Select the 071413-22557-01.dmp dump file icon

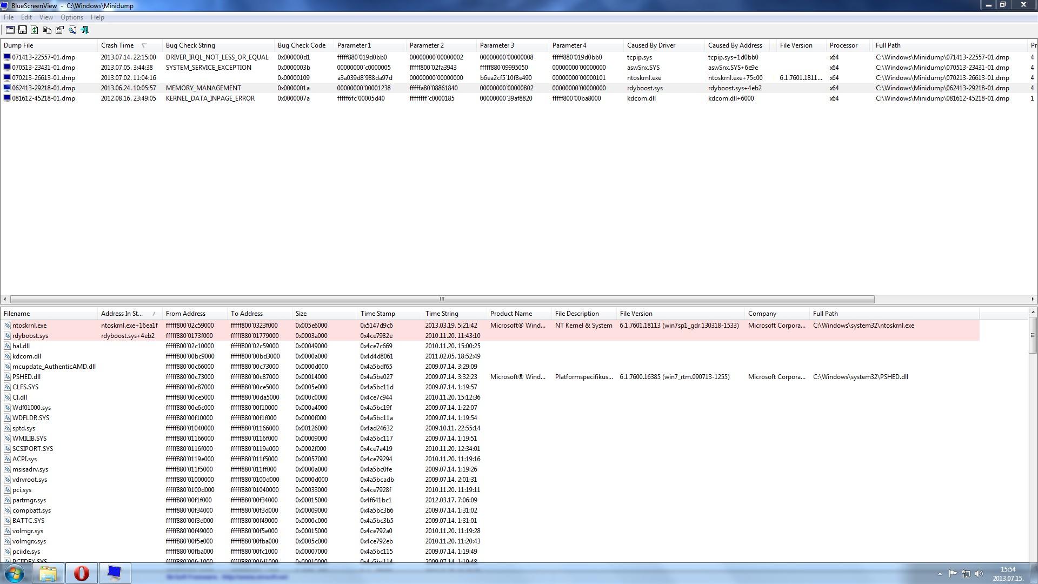tap(7, 57)
